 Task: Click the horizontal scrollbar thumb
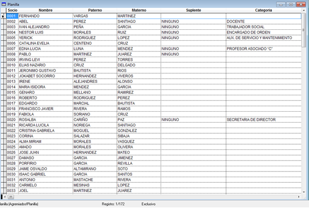click(x=11, y=197)
